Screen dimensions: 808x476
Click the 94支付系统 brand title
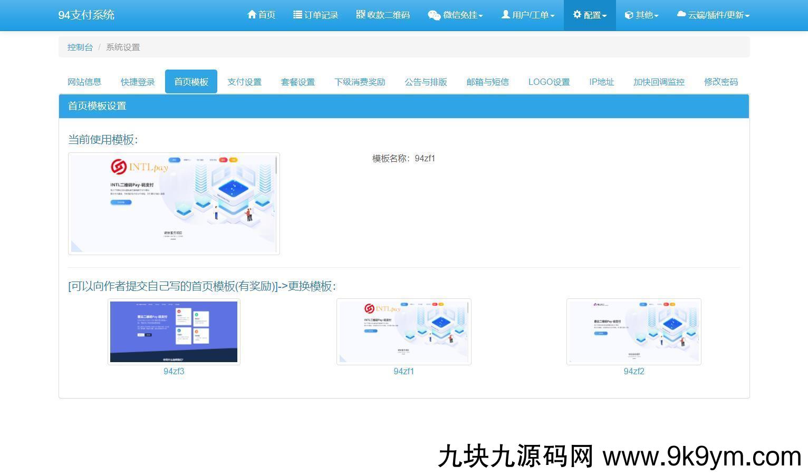[x=86, y=15]
